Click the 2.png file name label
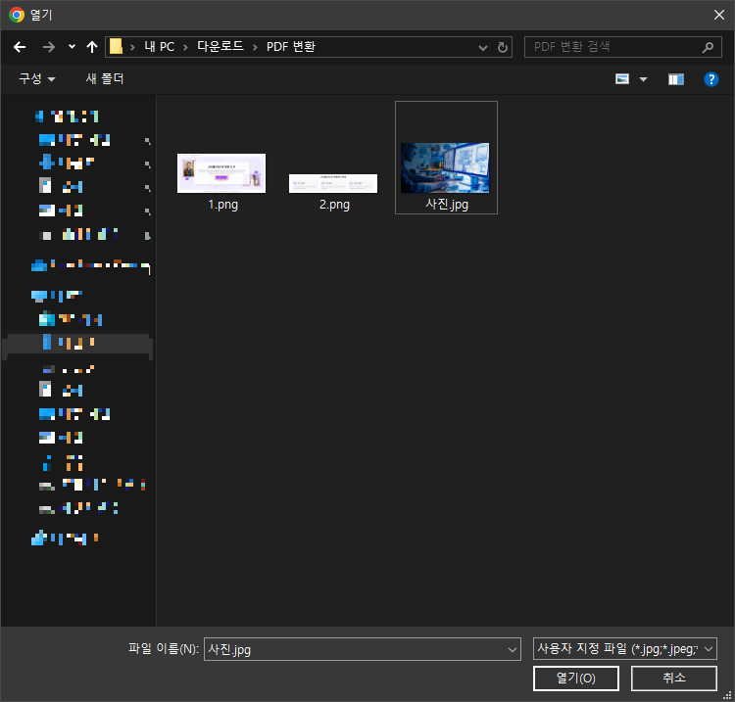 click(x=335, y=205)
